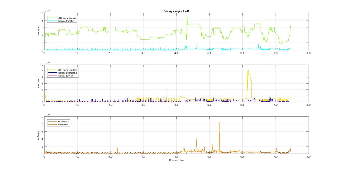Click the yellow VBD pump surface peak near dive 615
The width and height of the screenshot is (341, 173).
pos(248,69)
